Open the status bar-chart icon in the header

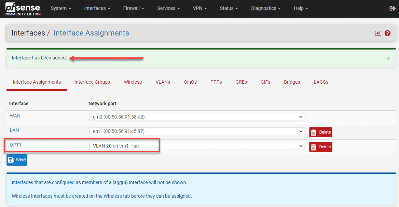click(x=377, y=33)
